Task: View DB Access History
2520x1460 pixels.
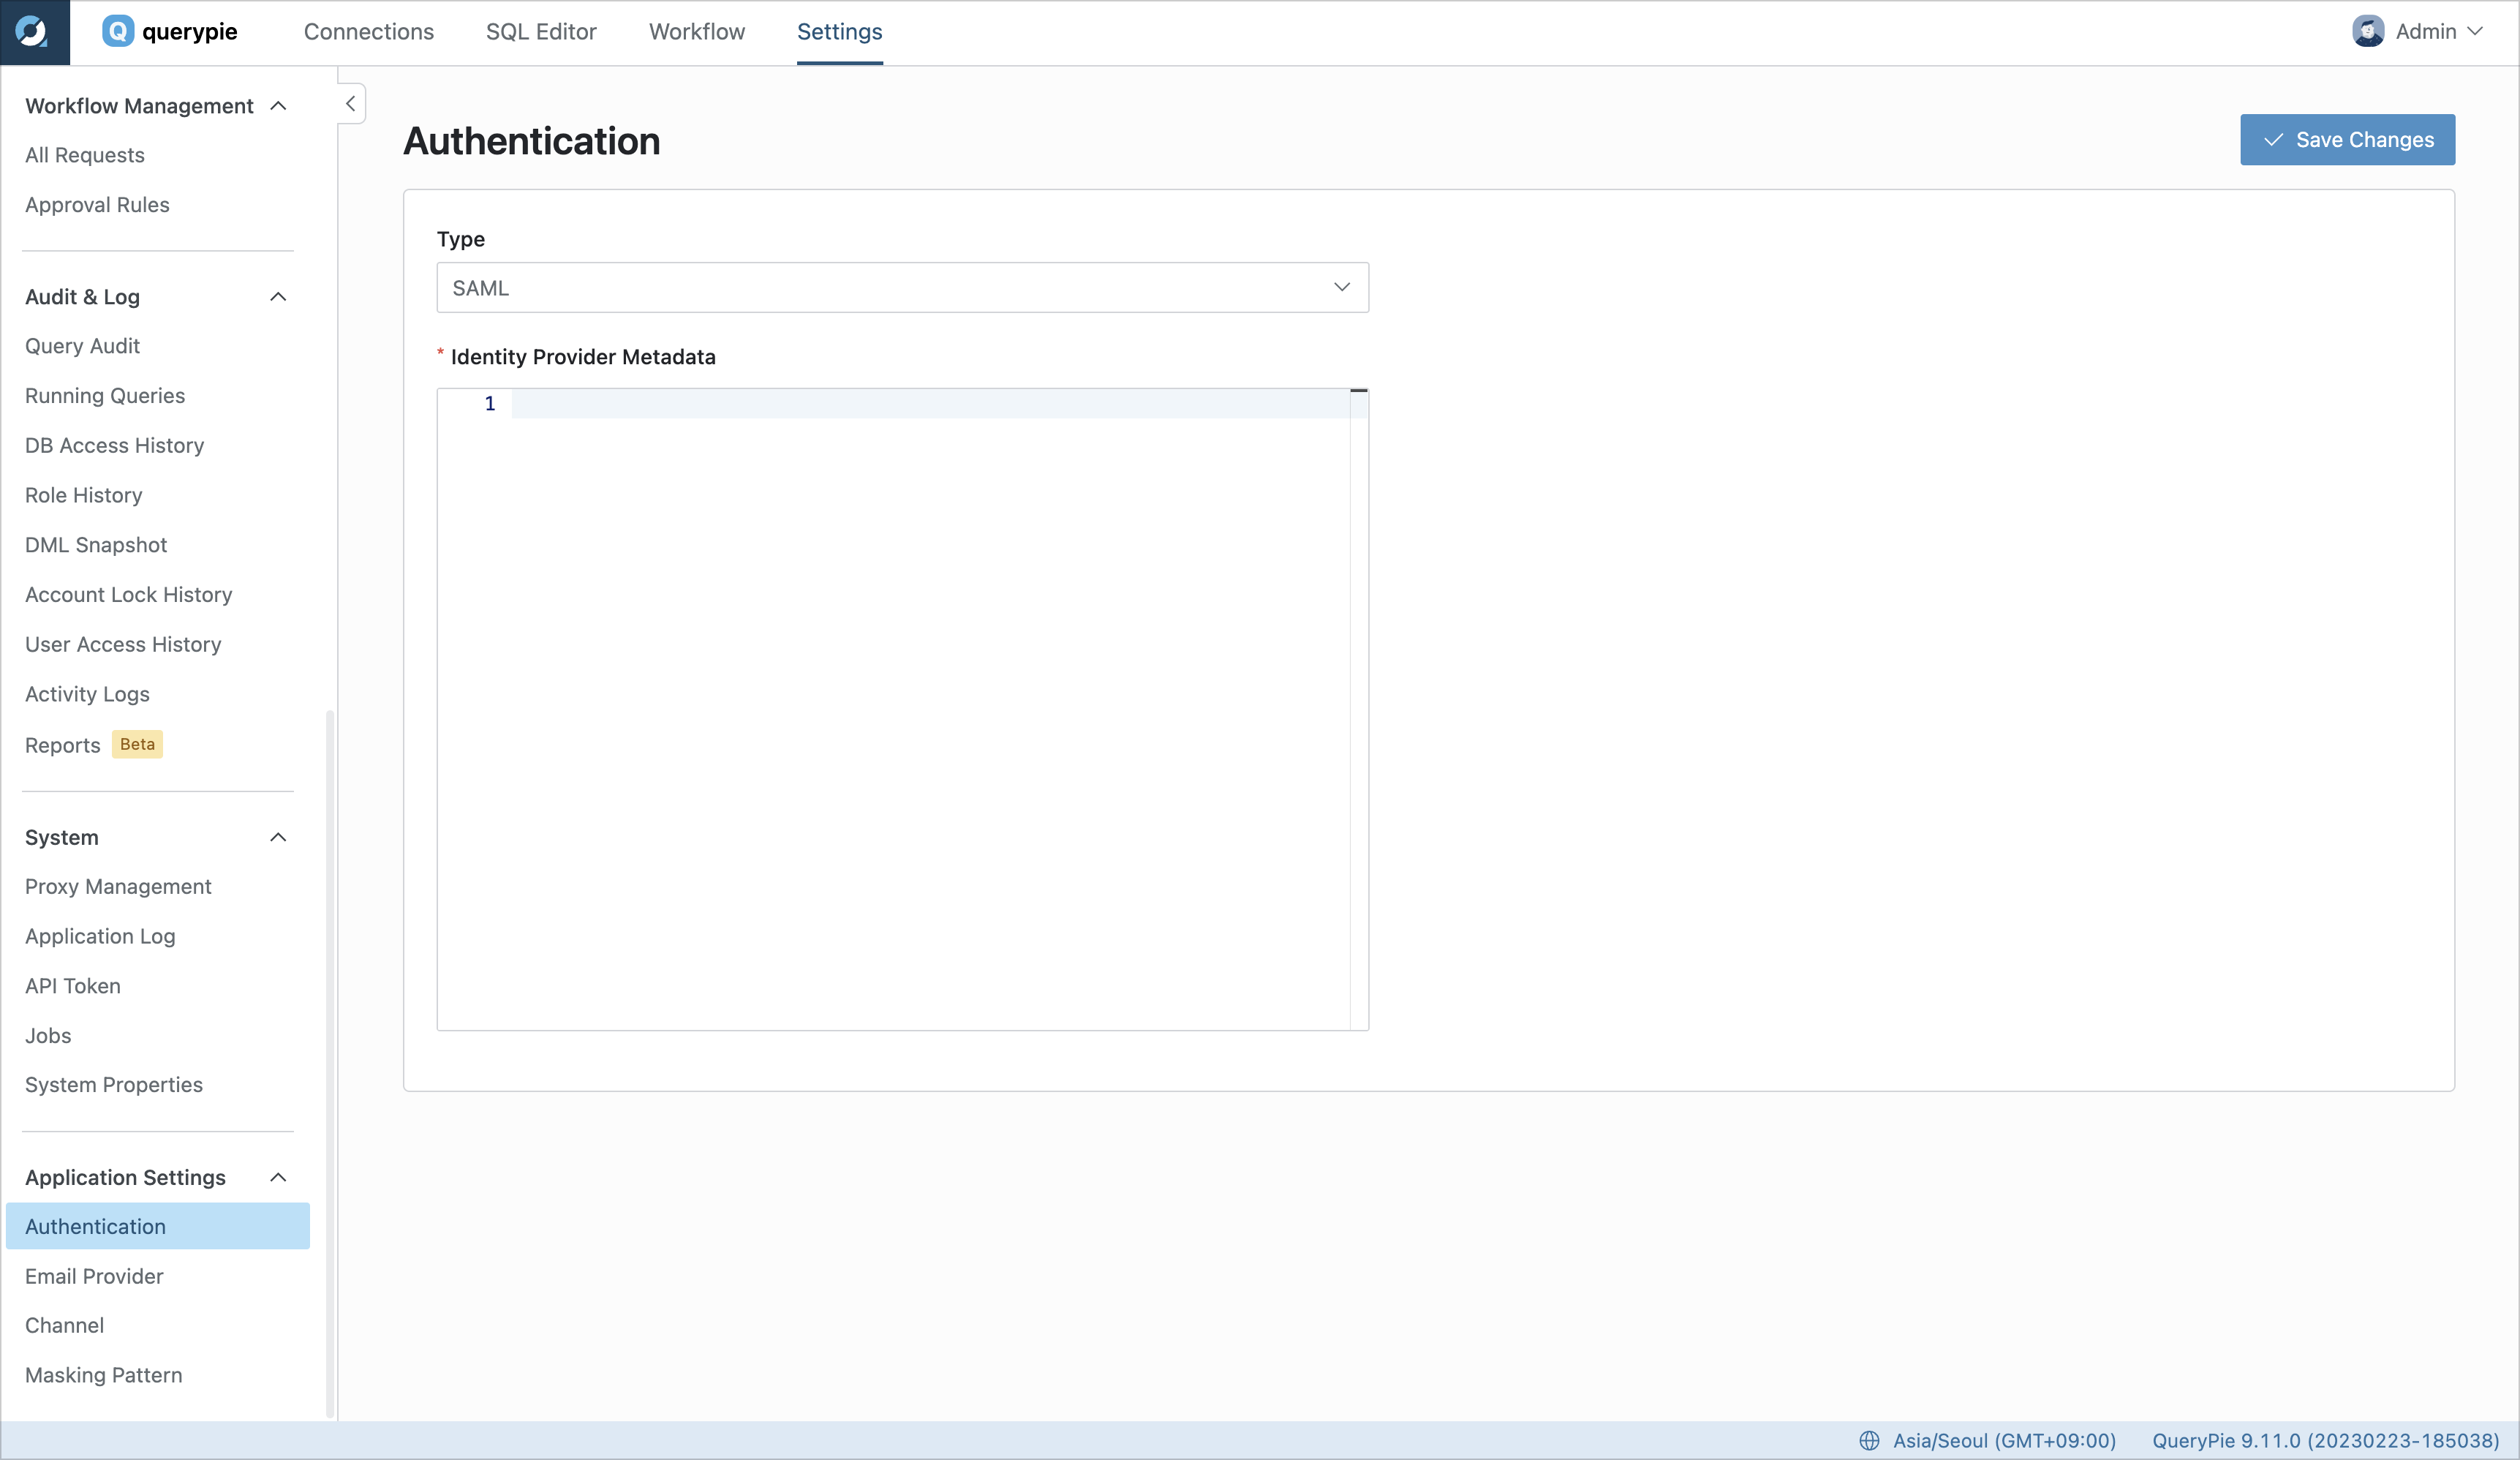Action: coord(114,446)
